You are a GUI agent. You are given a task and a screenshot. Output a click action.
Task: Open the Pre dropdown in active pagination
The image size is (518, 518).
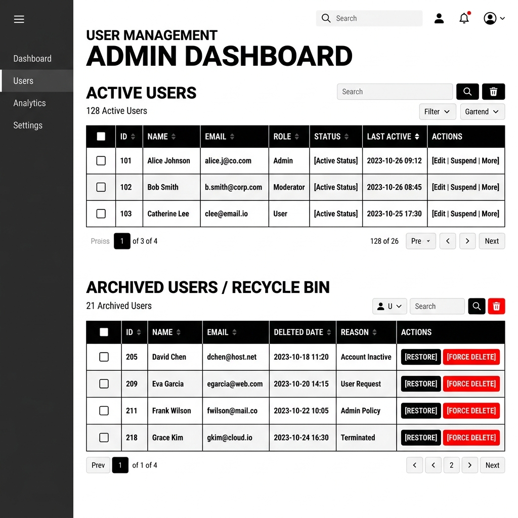[420, 241]
